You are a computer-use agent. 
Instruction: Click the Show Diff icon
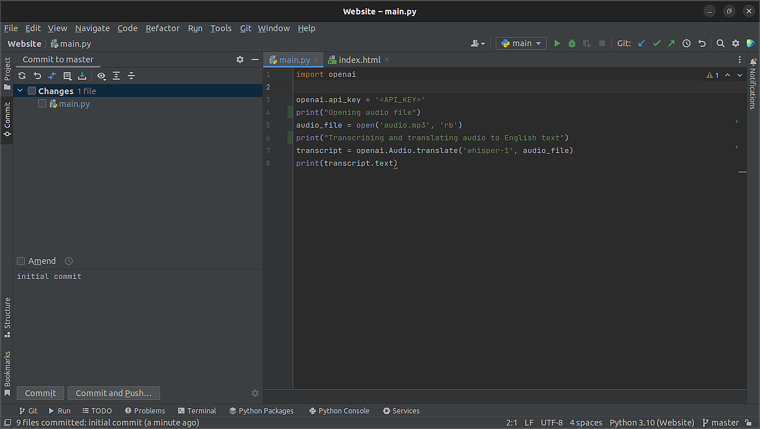tap(52, 76)
